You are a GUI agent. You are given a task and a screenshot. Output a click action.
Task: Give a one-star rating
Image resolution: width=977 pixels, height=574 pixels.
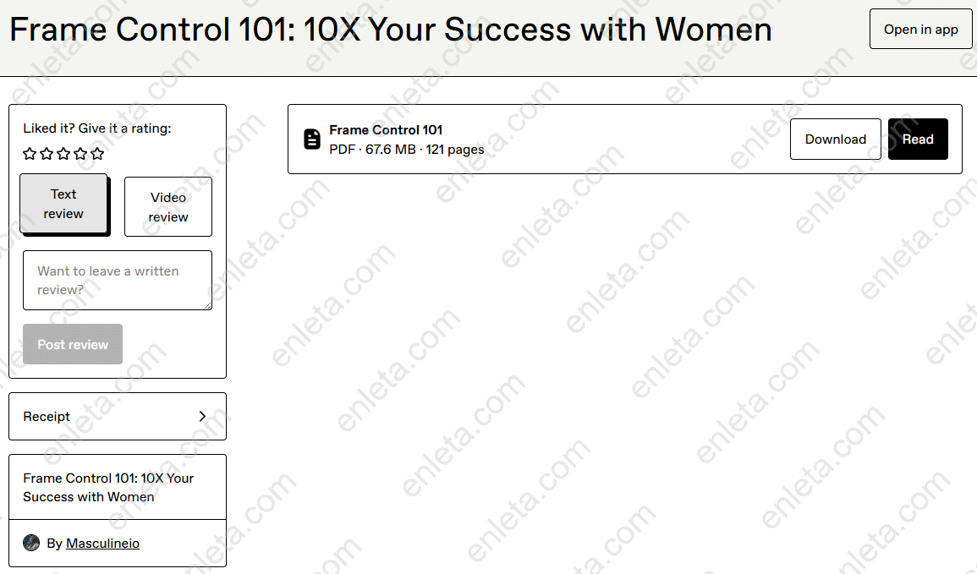tap(30, 154)
